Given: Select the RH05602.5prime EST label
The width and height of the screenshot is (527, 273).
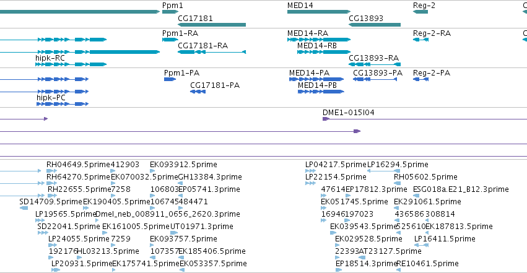Looking at the screenshot, I should coord(425,177).
